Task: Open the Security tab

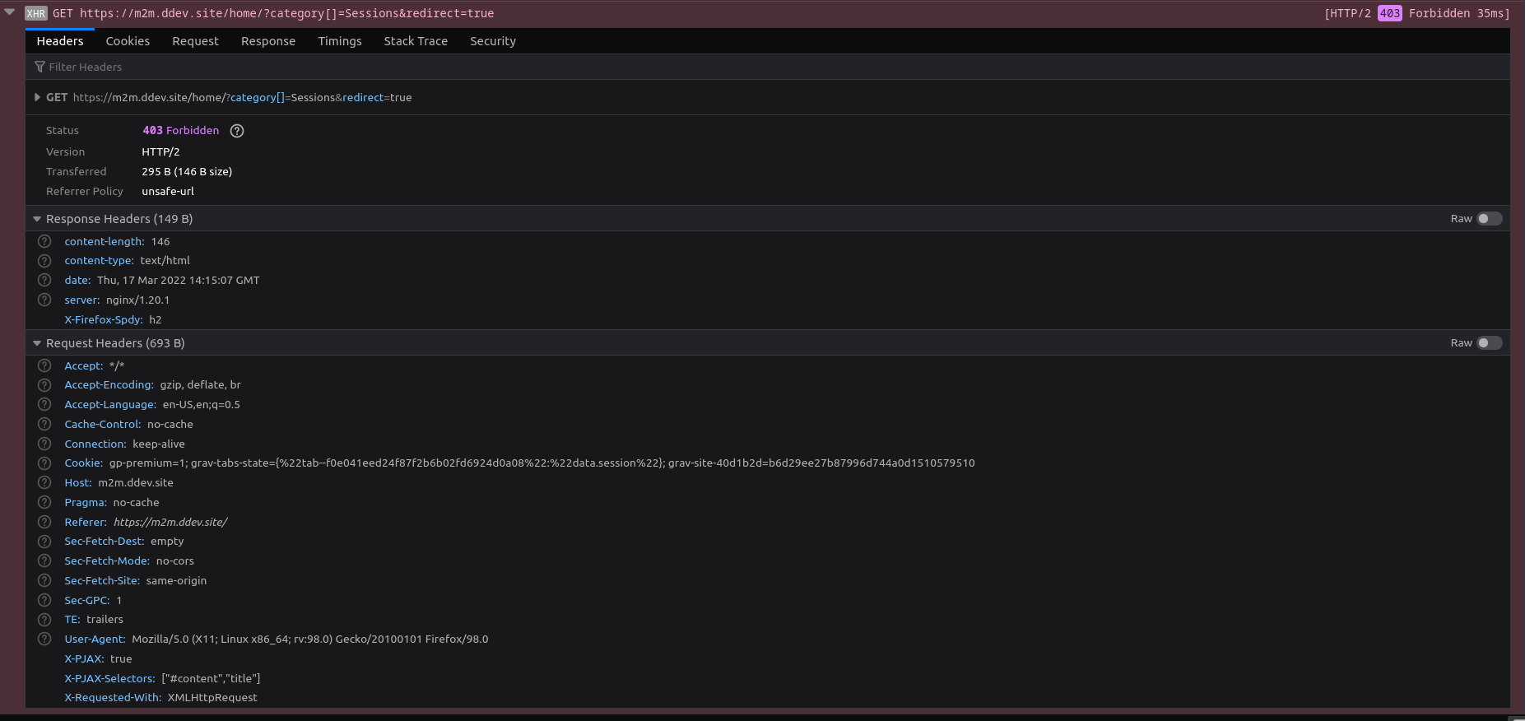Action: click(493, 41)
